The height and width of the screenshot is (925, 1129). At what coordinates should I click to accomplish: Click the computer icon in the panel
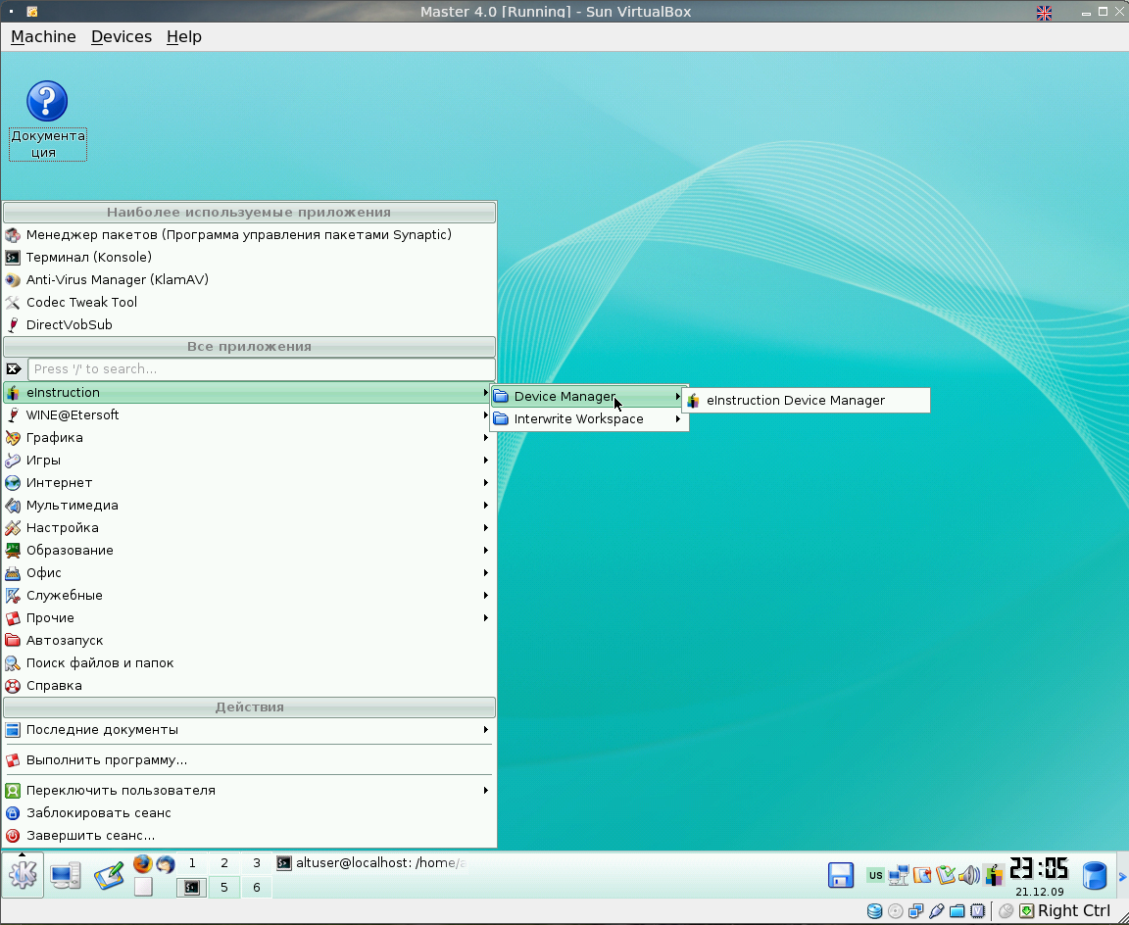(x=65, y=875)
